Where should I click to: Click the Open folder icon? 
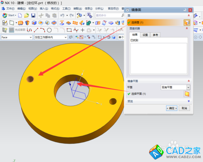(26, 15)
